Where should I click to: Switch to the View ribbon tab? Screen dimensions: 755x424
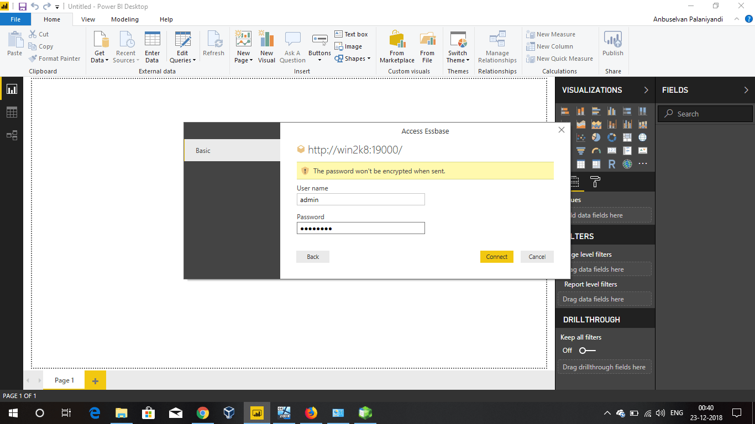click(88, 19)
